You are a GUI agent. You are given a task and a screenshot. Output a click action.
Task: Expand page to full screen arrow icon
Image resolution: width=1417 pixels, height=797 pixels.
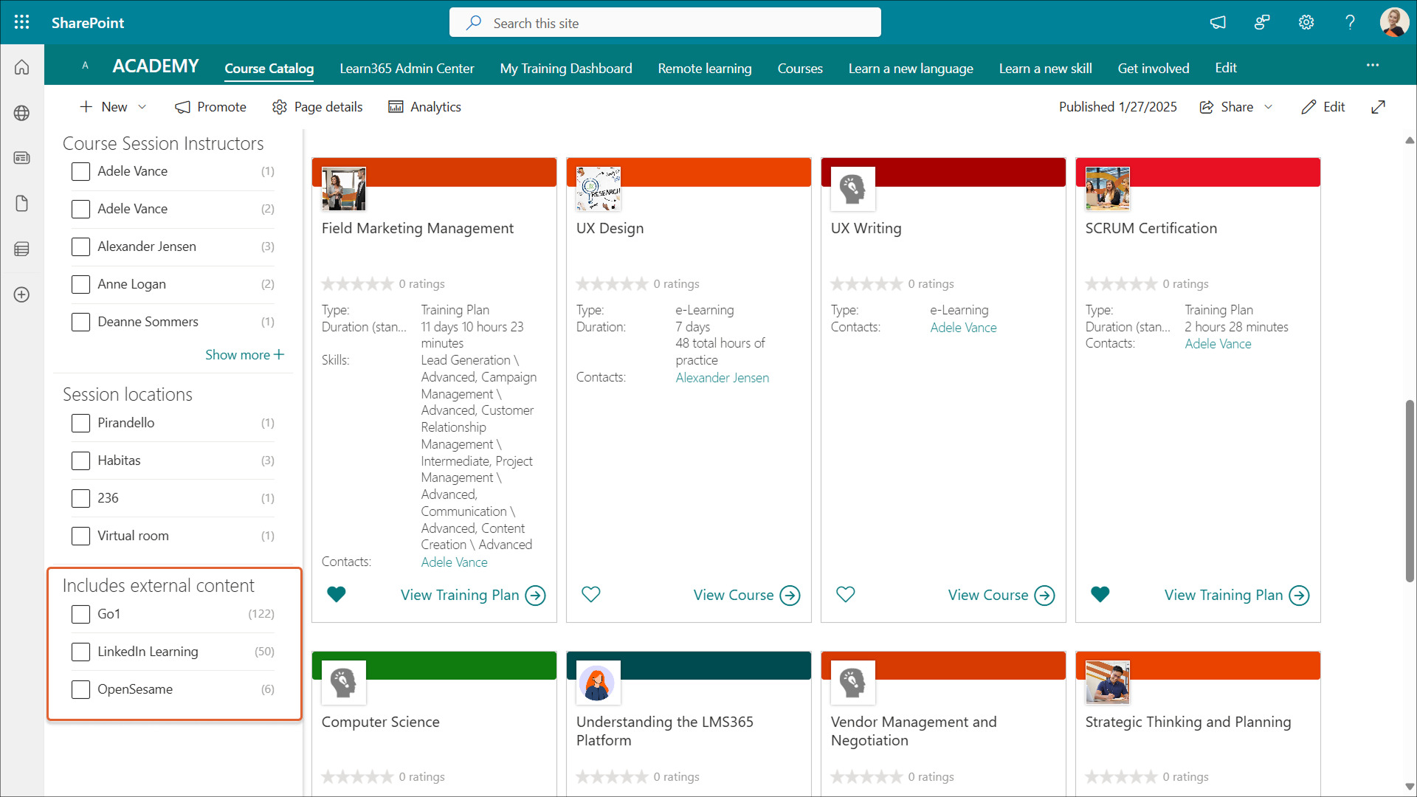(1378, 107)
